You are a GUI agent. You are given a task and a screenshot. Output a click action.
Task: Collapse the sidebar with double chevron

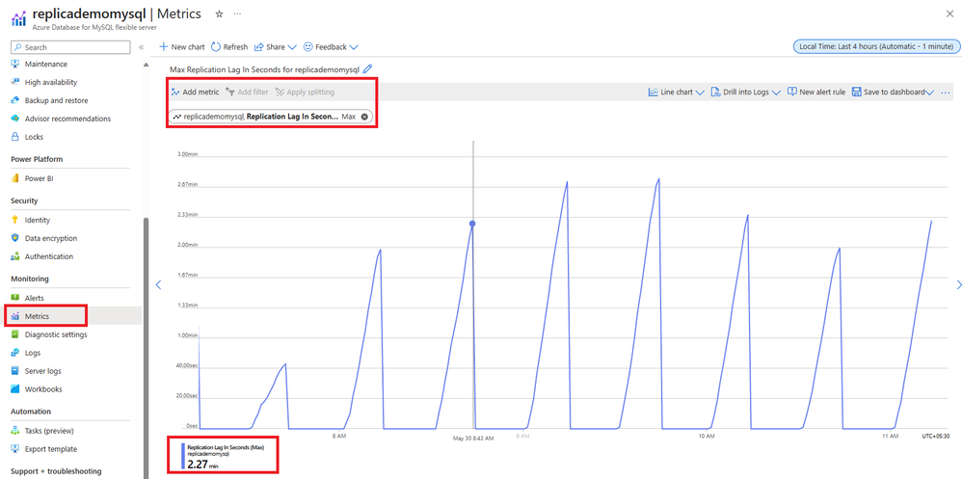click(141, 47)
